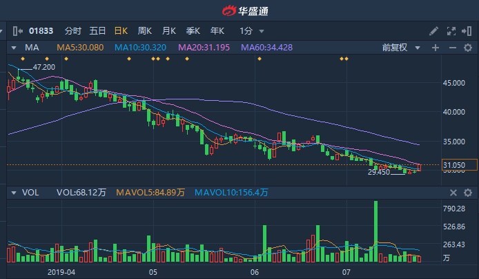Collapse the left panel icon beside 01833

pos(18,31)
